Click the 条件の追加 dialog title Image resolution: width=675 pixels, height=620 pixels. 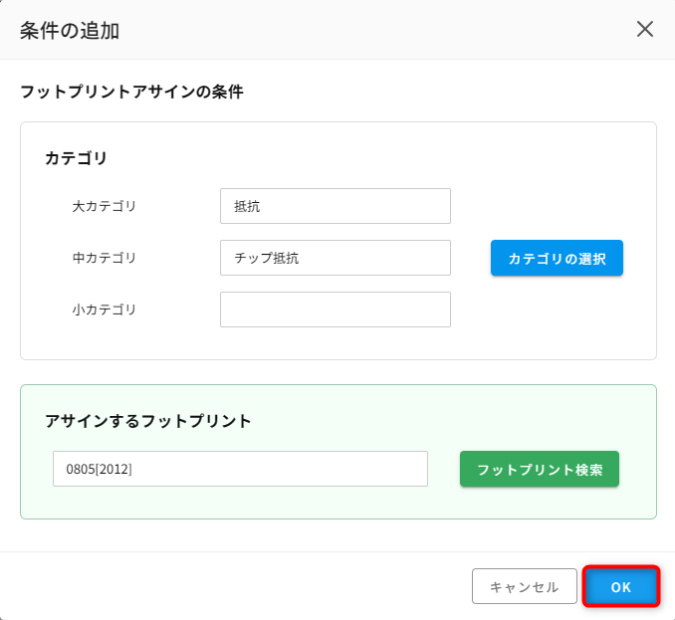(70, 31)
